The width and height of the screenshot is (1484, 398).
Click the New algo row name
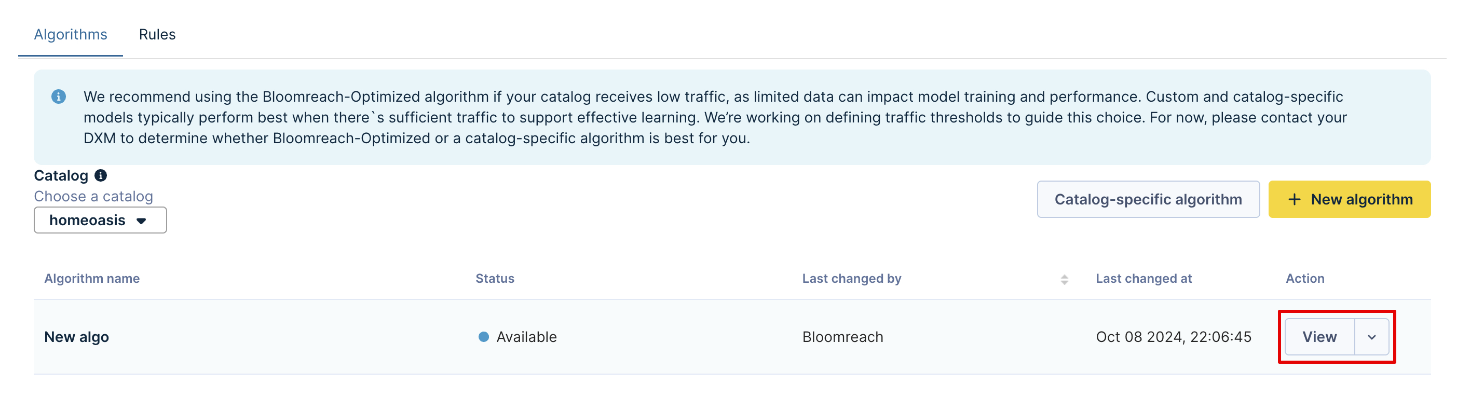(77, 337)
